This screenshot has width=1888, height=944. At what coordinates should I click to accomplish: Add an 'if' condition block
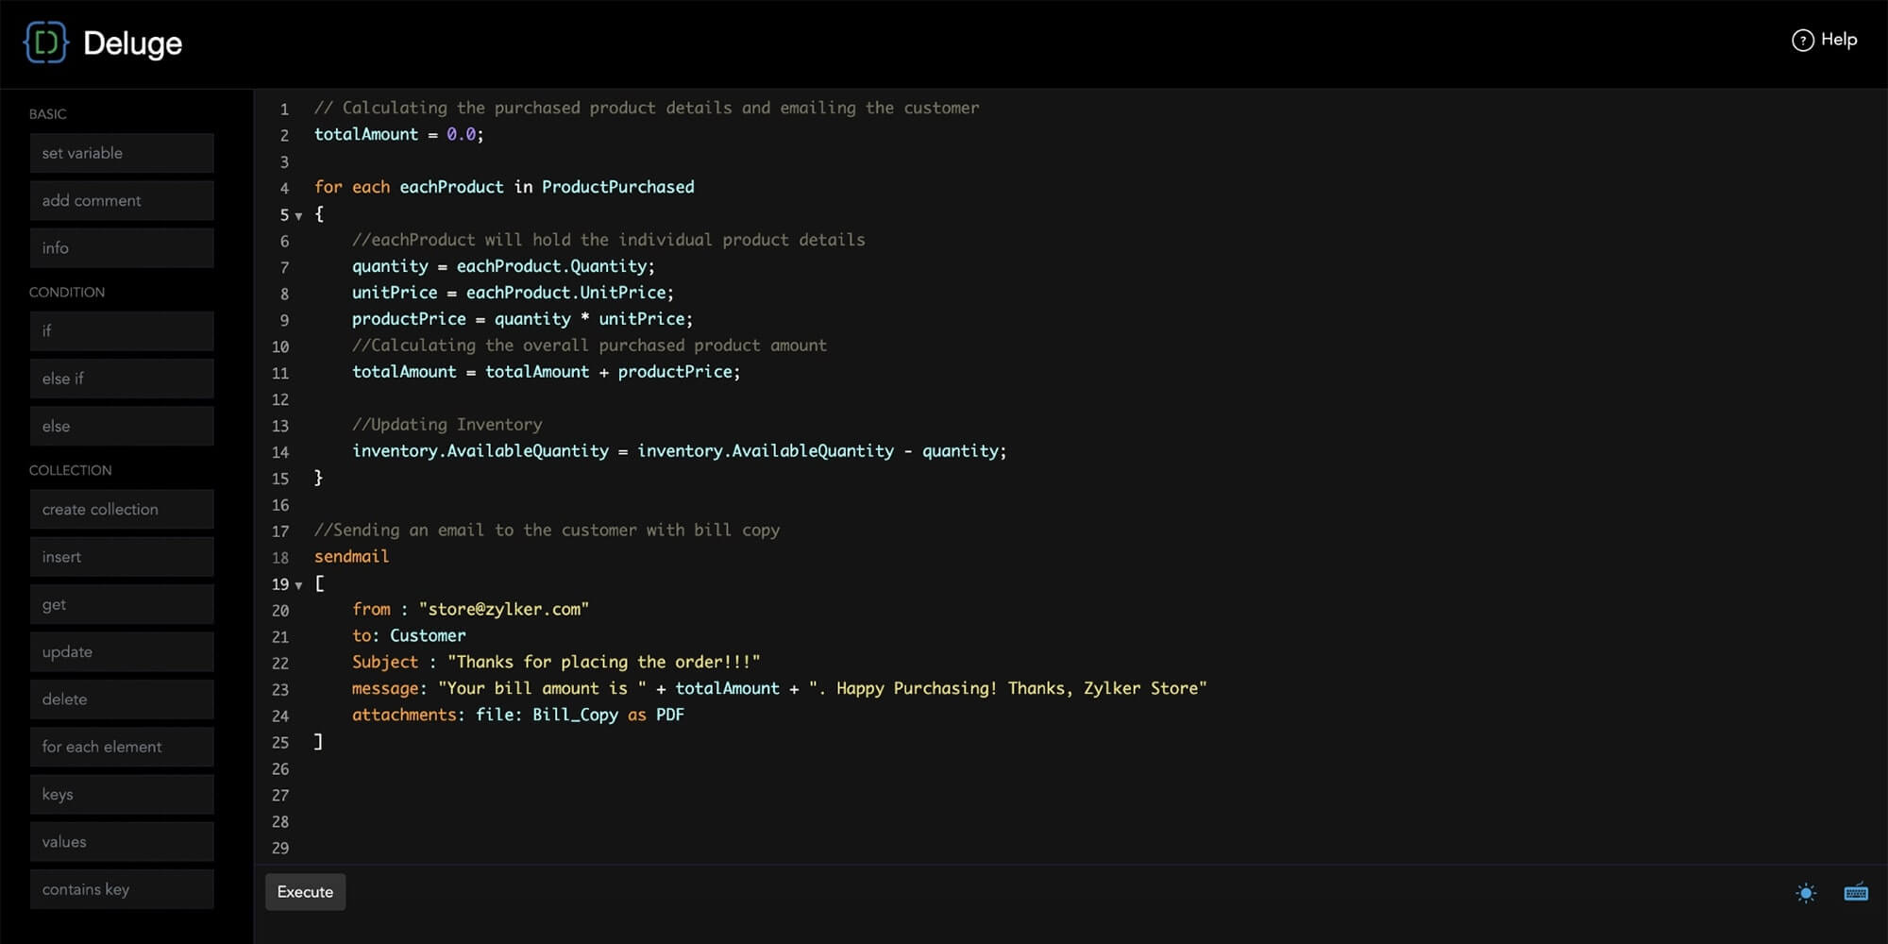(x=122, y=331)
